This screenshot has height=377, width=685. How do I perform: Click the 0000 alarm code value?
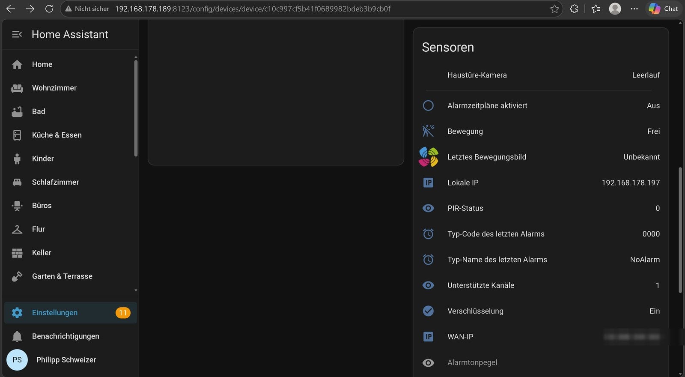point(651,234)
